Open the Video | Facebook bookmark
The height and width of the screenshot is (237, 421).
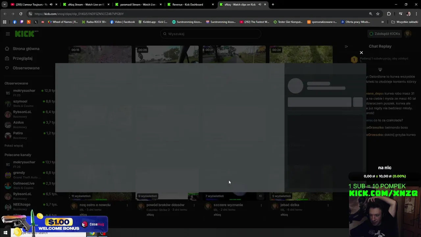coord(122,22)
